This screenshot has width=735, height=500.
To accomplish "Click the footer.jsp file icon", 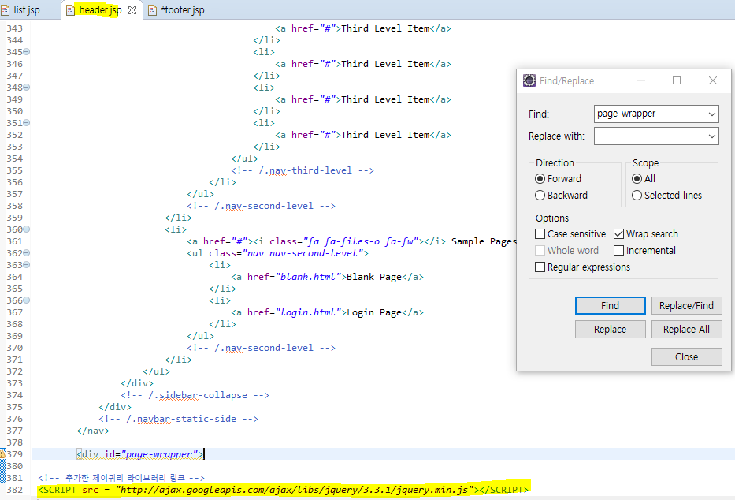I will click(x=152, y=10).
